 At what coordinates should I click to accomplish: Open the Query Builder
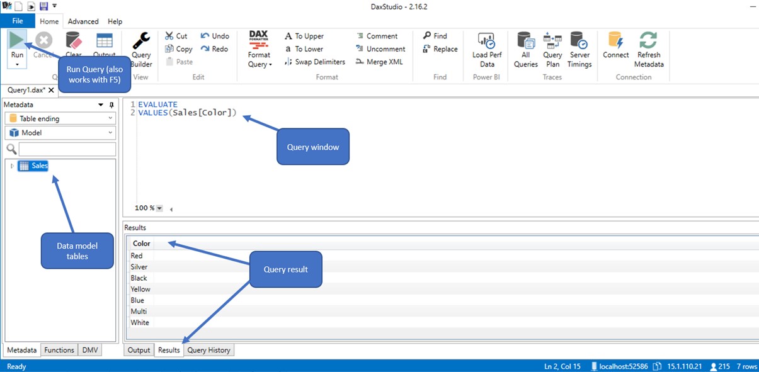[x=141, y=50]
